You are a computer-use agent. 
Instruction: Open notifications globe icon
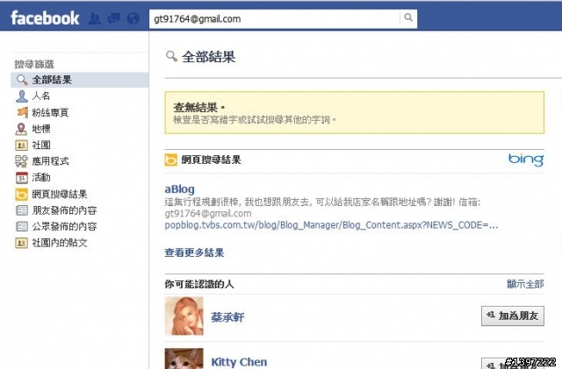[x=133, y=18]
